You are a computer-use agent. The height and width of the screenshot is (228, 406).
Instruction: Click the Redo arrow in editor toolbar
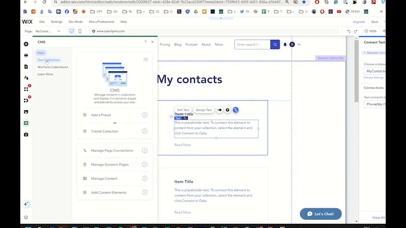coord(356,31)
